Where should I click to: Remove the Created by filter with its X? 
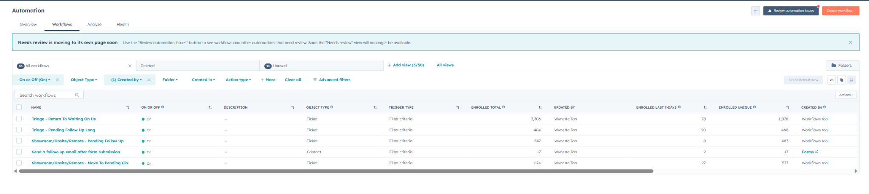[149, 80]
